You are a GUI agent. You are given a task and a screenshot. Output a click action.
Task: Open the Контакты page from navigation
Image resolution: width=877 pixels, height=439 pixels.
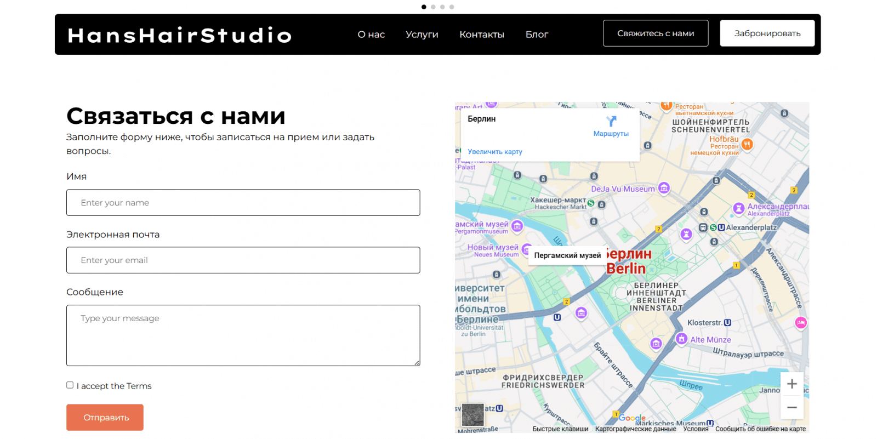[x=481, y=35]
